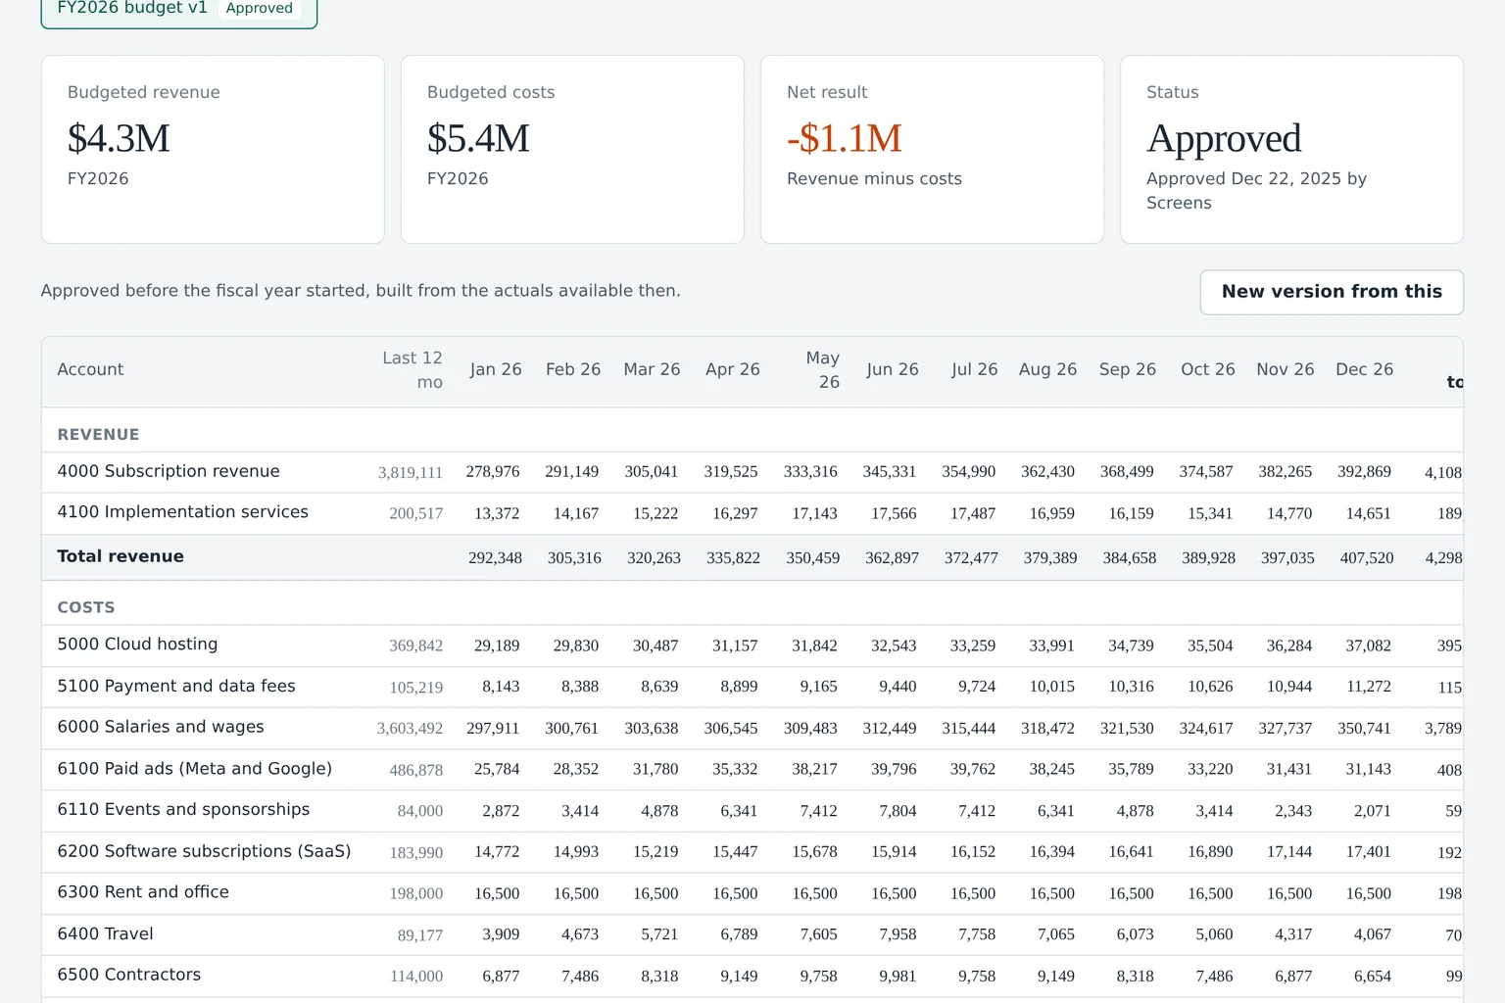This screenshot has height=1003, width=1505.
Task: Click the REVENUE section heading
Action: coord(98,435)
